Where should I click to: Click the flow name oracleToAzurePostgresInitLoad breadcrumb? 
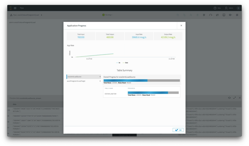coord(28,15)
